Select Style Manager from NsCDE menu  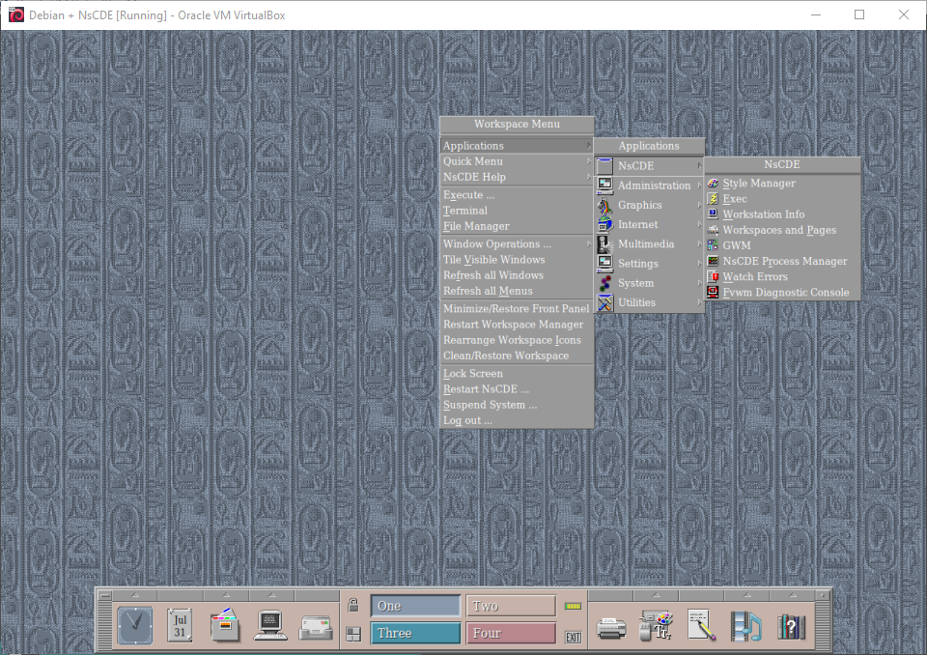tap(759, 184)
